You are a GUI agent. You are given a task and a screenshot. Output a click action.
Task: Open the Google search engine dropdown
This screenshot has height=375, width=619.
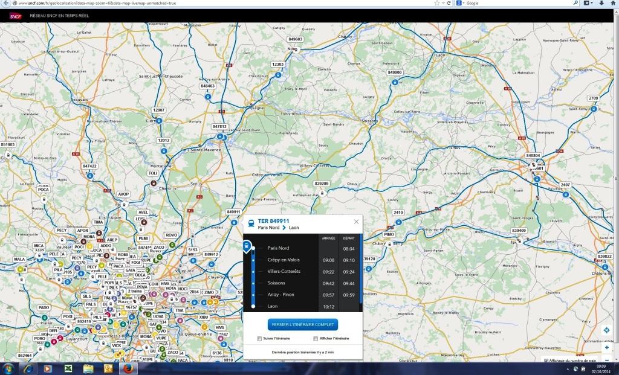tap(460, 3)
